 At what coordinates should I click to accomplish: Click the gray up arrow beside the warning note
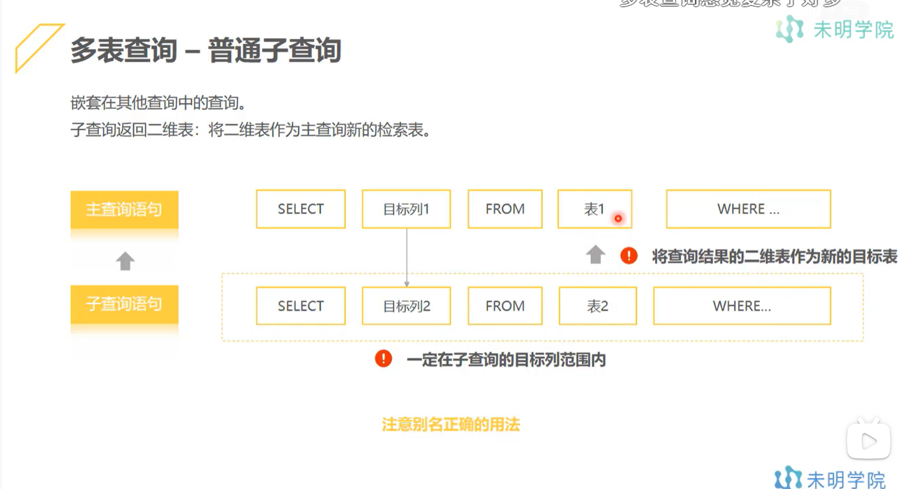point(597,254)
